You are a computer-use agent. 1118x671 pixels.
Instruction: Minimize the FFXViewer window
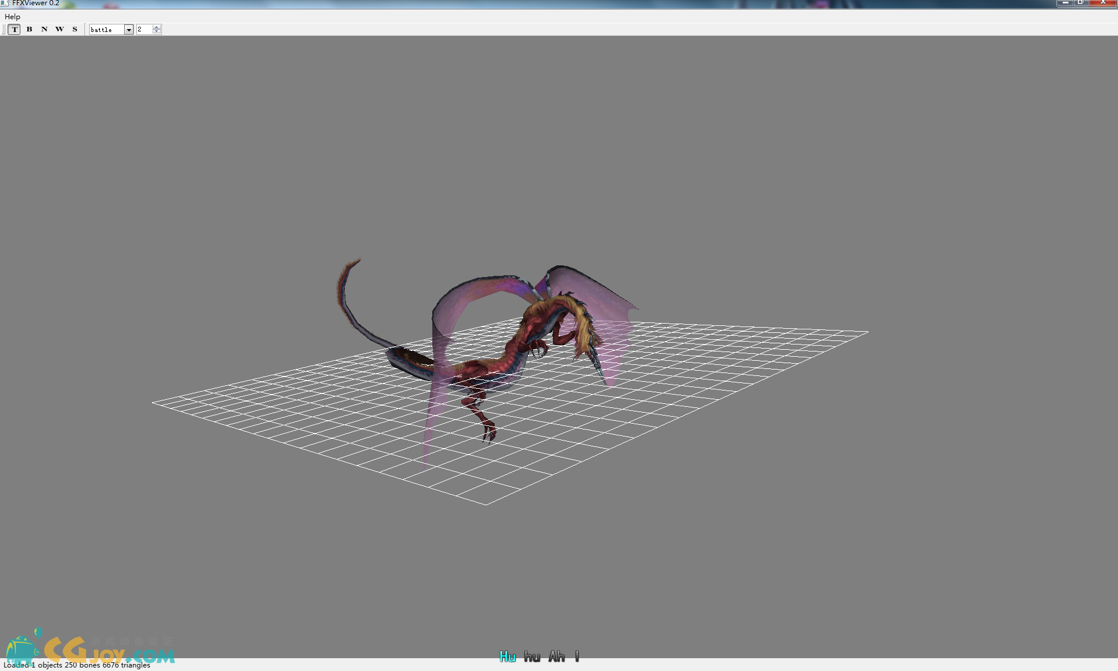pyautogui.click(x=1065, y=3)
